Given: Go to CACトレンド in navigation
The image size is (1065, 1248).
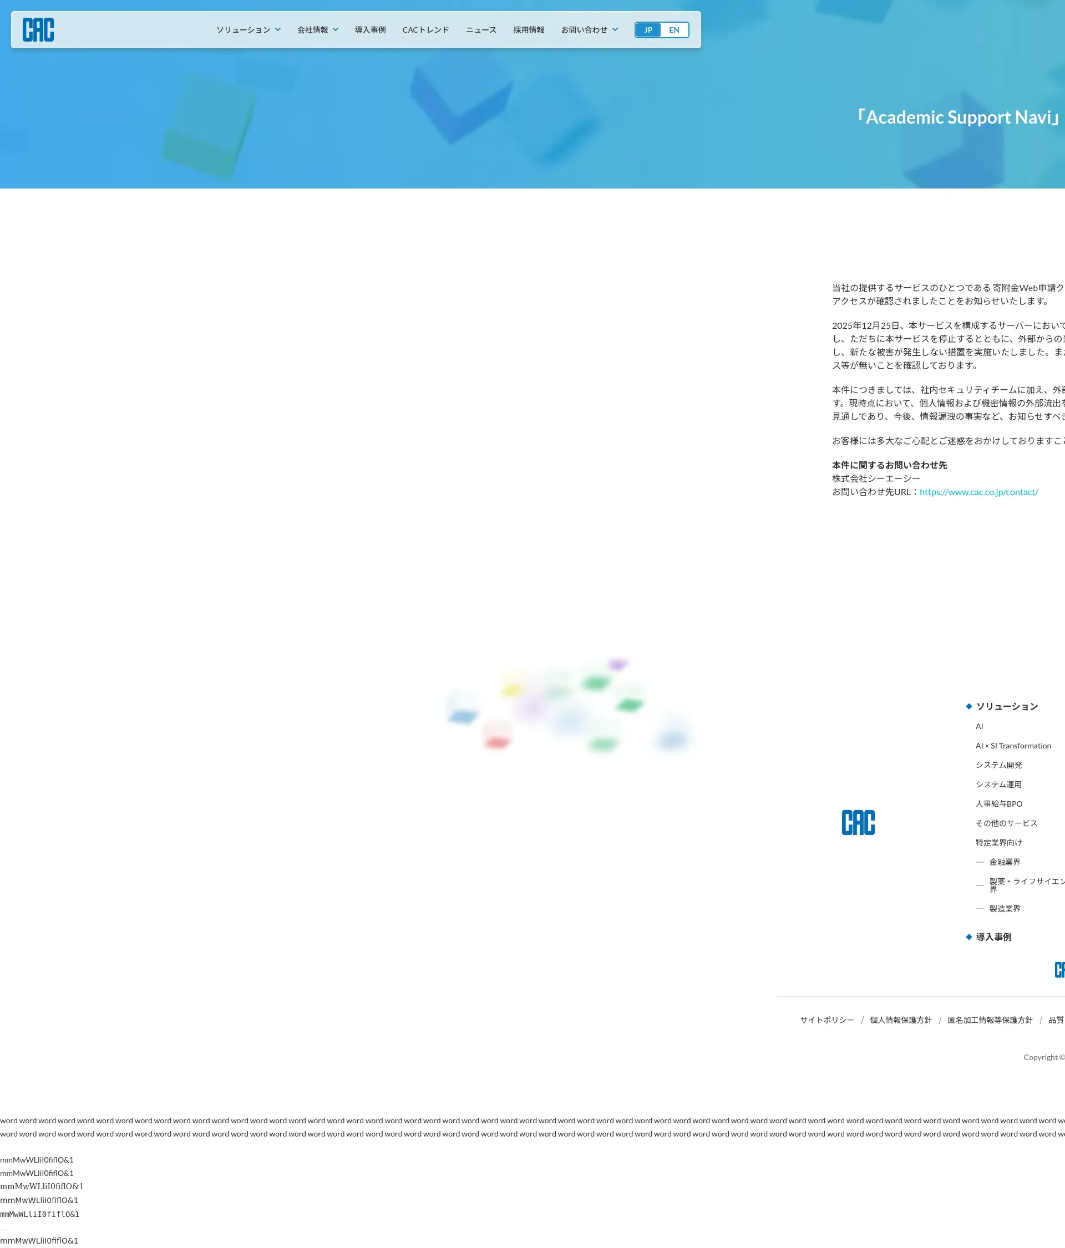Looking at the screenshot, I should pos(425,29).
